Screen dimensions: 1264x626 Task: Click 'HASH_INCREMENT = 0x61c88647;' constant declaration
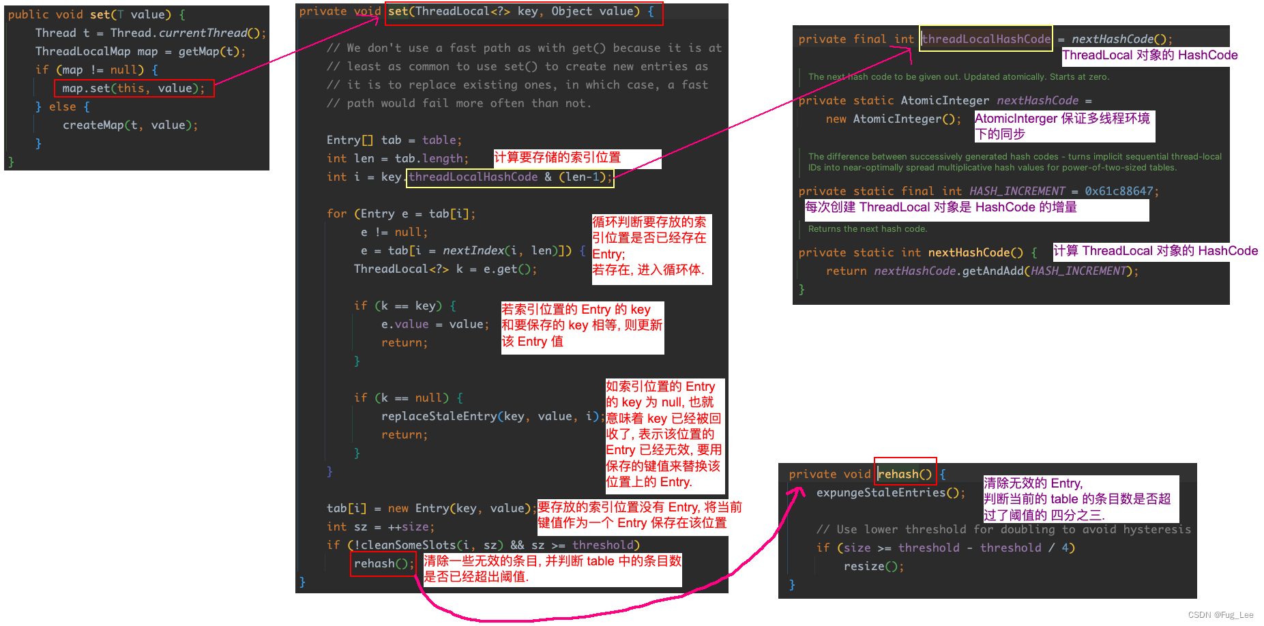(979, 191)
